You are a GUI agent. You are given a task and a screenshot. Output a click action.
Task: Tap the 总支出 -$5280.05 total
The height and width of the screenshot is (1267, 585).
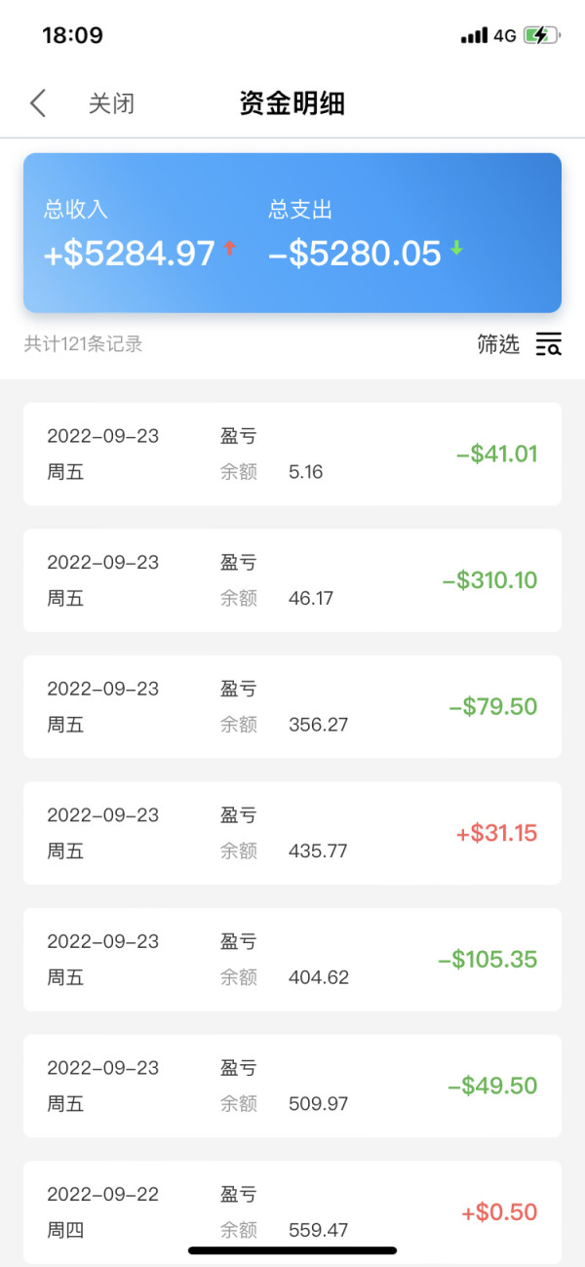(x=355, y=254)
